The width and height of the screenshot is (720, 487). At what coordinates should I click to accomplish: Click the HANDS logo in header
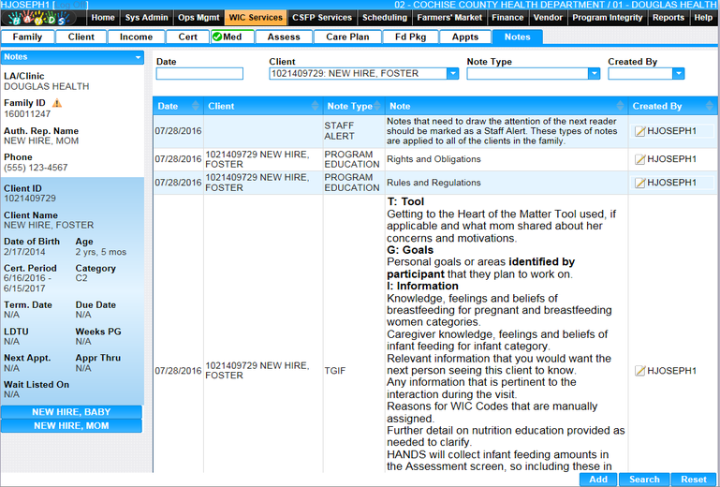[42, 19]
